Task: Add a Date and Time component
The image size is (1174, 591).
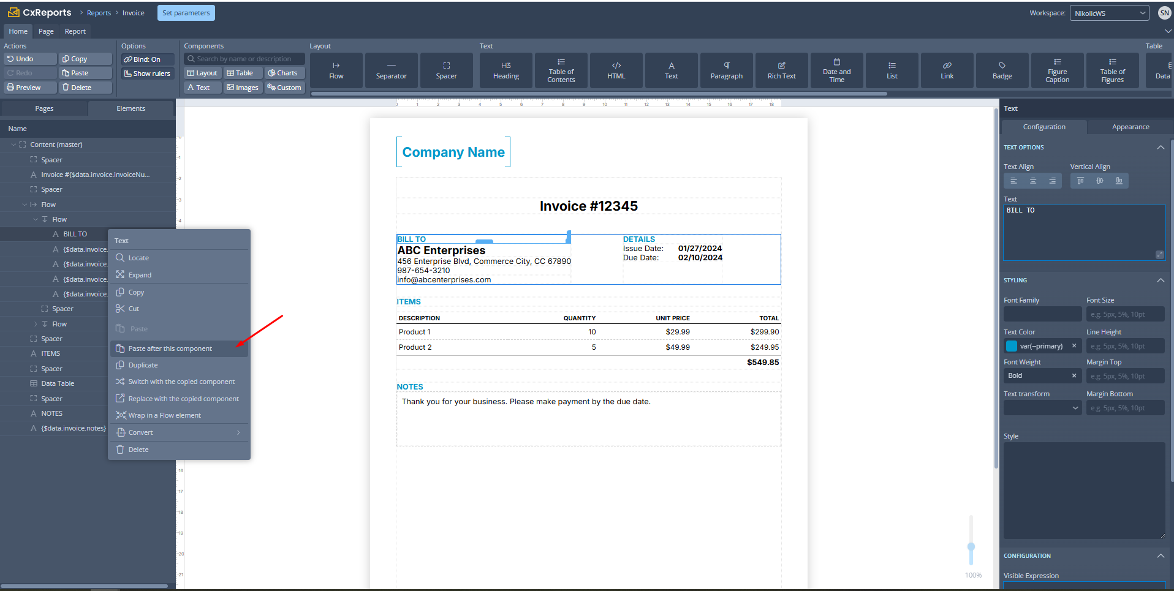Action: [x=836, y=70]
